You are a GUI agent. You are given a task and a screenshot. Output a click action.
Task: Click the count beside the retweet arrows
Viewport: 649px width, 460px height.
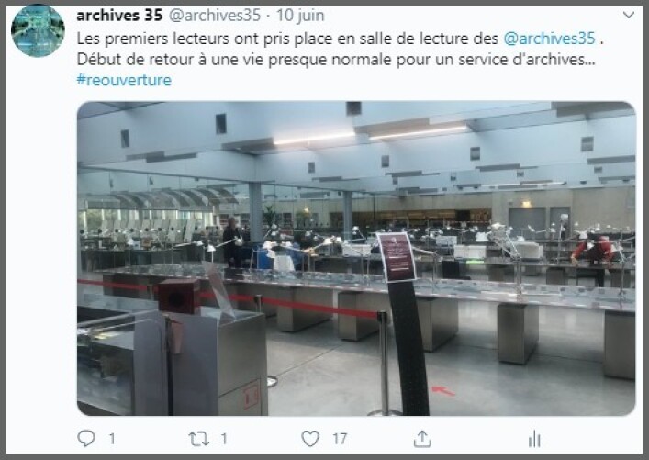pos(224,439)
